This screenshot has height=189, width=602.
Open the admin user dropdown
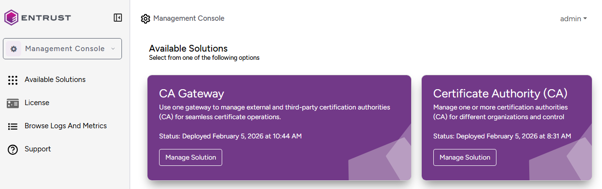click(573, 19)
